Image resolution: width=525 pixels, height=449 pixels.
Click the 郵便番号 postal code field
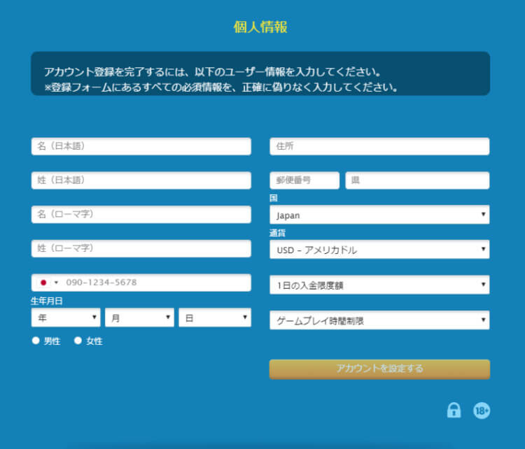(304, 180)
